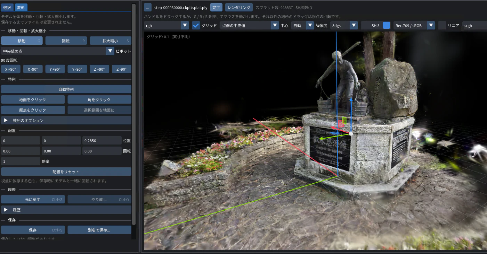The image size is (487, 254).
Task: Rotate model with the Y +90° button
Action: 55,69
